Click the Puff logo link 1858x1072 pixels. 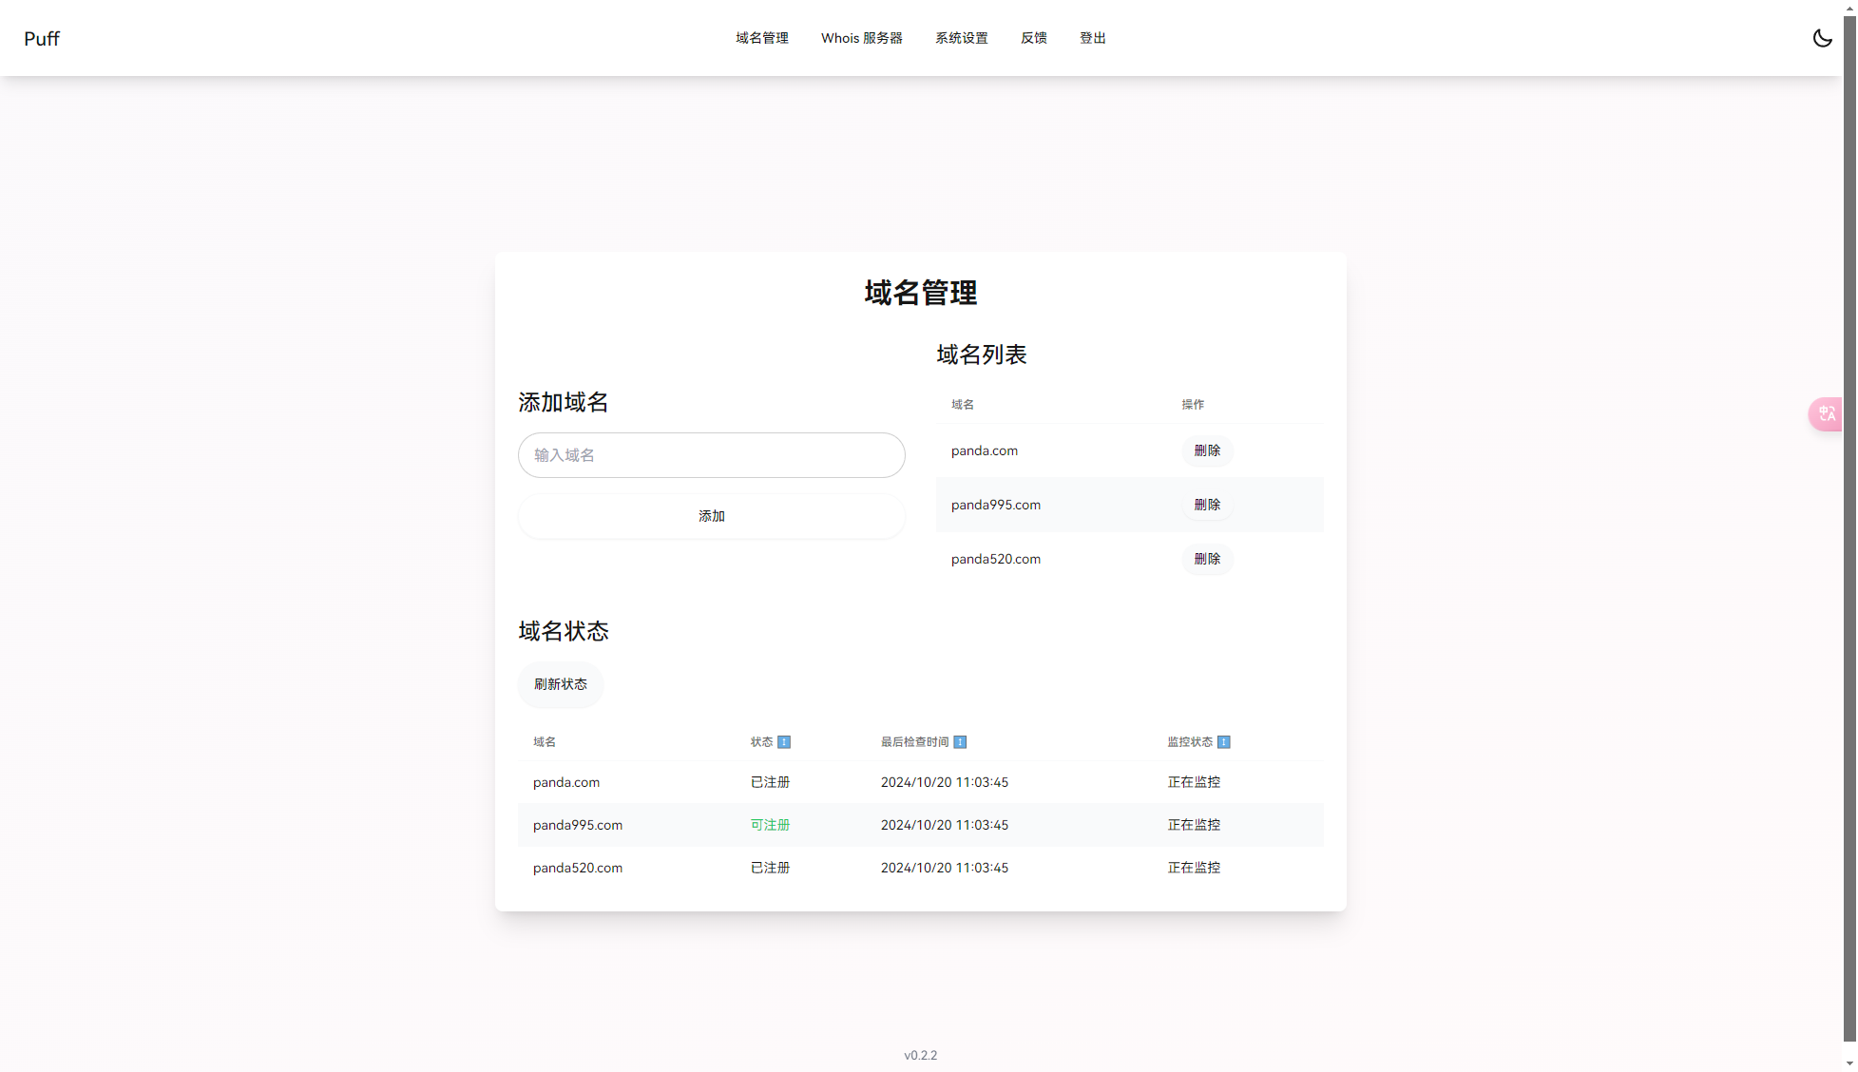tap(42, 38)
